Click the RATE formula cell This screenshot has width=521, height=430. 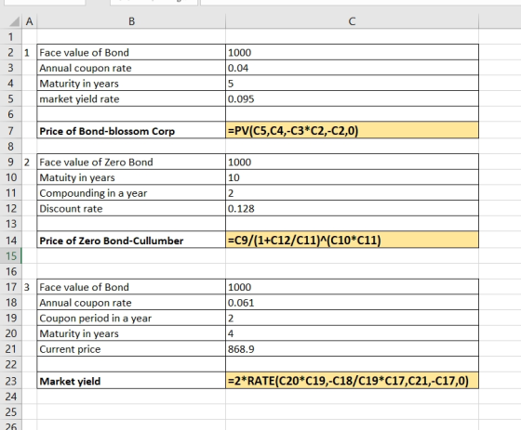pyautogui.click(x=352, y=381)
